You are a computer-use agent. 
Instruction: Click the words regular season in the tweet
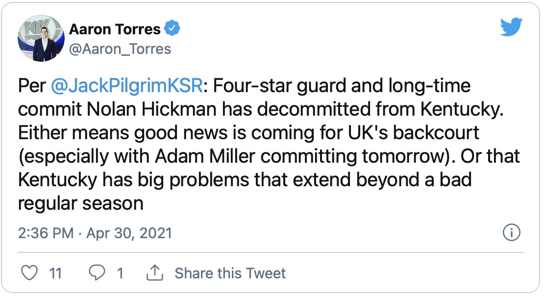tap(80, 203)
